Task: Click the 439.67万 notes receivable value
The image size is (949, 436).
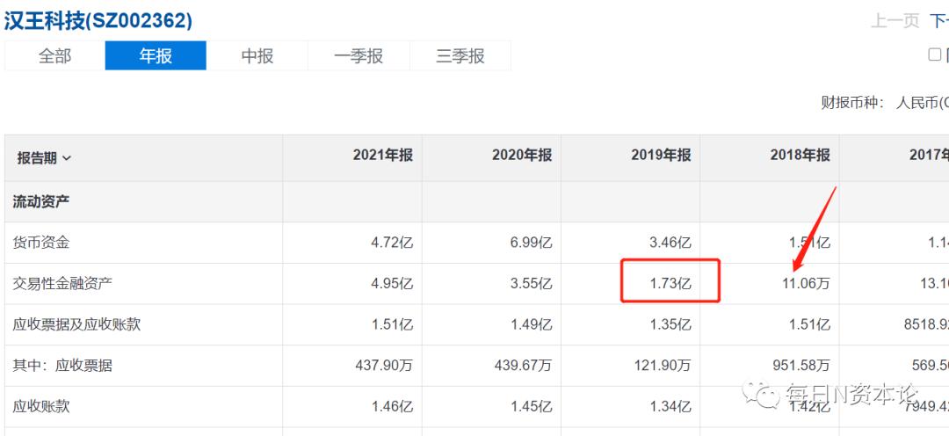Action: (524, 366)
